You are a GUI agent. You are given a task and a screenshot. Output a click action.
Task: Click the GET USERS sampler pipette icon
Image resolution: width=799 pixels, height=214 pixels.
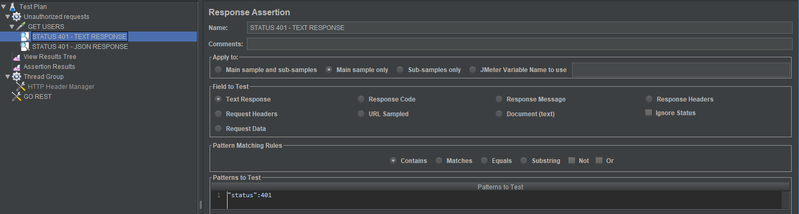tap(21, 27)
